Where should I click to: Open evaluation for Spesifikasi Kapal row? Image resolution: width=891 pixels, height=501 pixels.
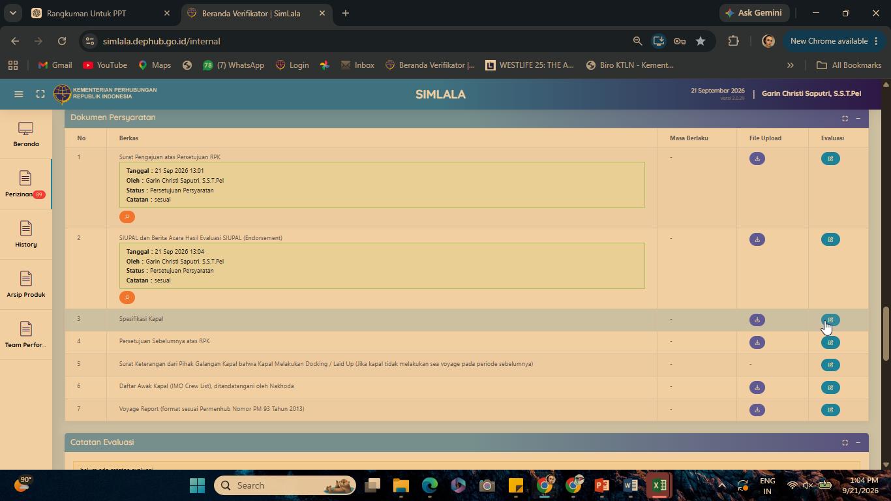pyautogui.click(x=830, y=320)
